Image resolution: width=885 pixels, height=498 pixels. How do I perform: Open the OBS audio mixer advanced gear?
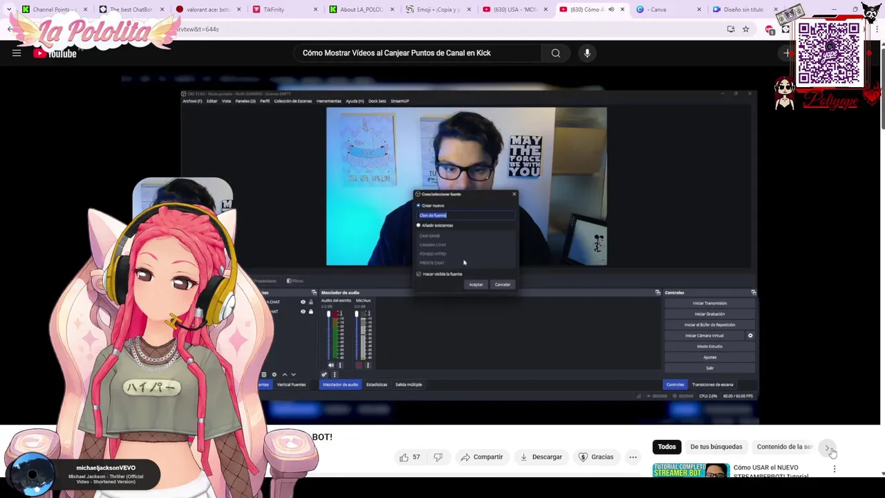tap(324, 374)
